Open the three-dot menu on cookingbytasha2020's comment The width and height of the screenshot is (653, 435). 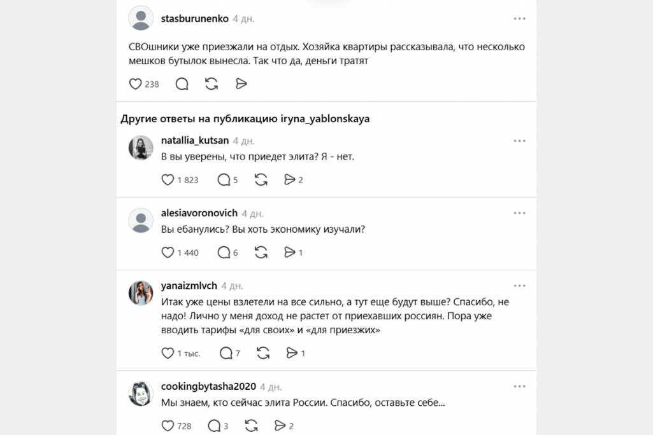tap(520, 385)
